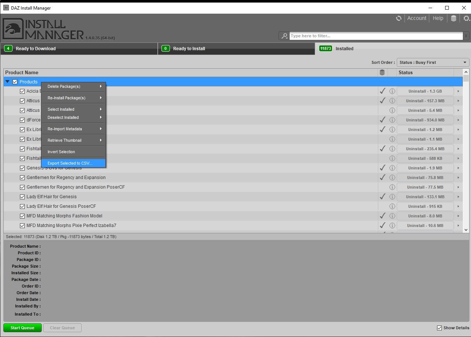Open info icon for Gentlemen for Regency PoserCF
Image resolution: width=471 pixels, height=337 pixels.
[392, 187]
